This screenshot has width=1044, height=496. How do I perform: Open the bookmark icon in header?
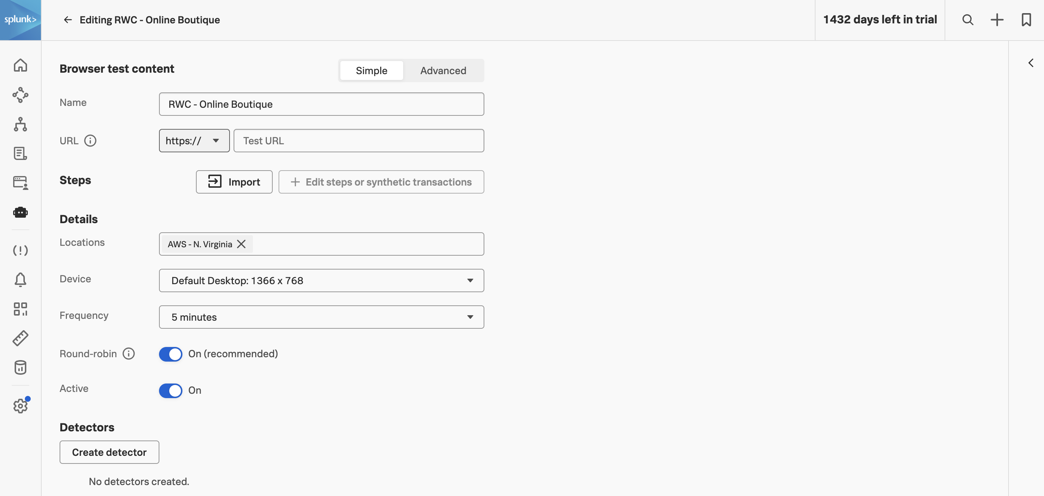(1026, 20)
